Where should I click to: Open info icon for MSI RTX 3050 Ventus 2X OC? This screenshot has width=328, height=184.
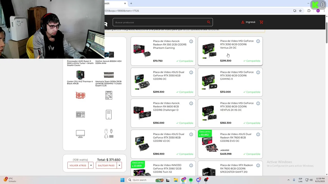click(258, 41)
